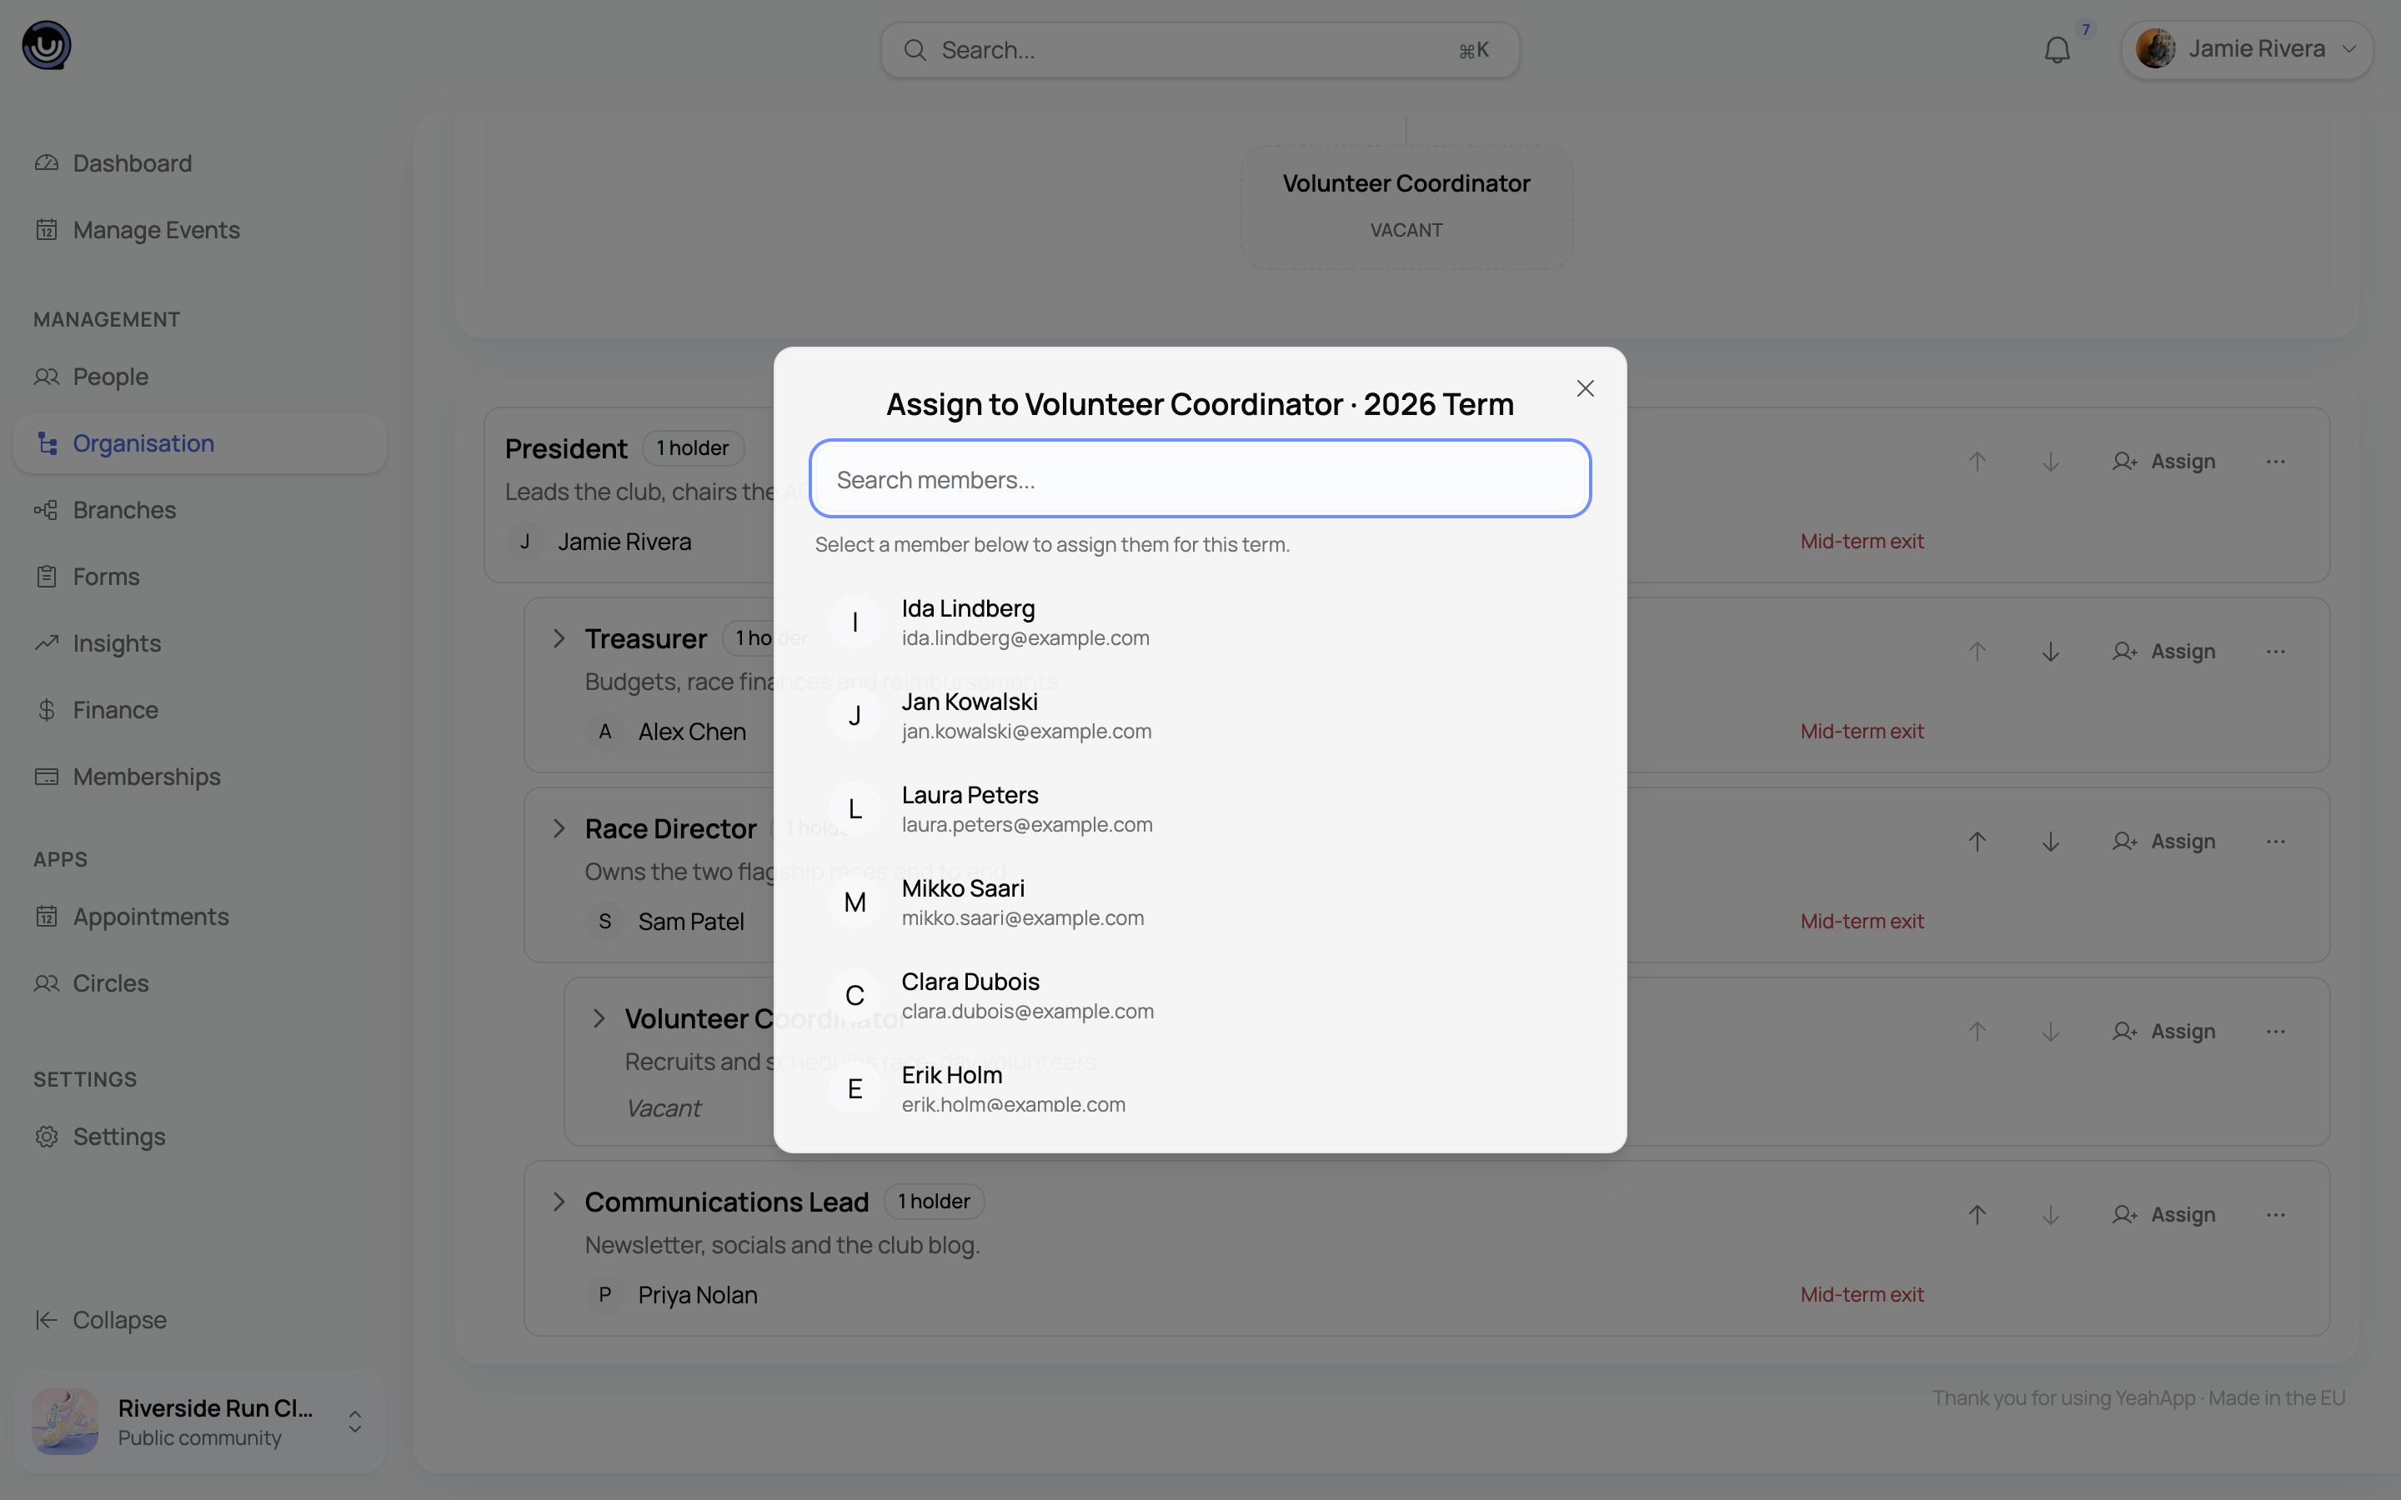
Task: Move the Treasurer role up
Action: [1977, 652]
